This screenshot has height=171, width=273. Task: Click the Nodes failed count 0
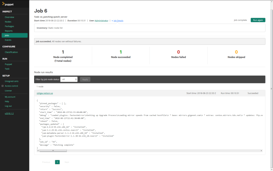pyautogui.click(x=178, y=52)
